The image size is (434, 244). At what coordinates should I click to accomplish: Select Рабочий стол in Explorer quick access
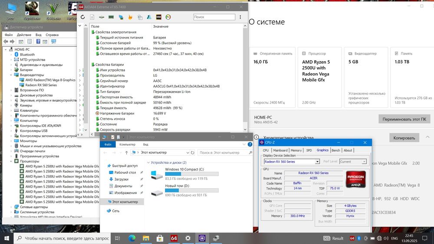(x=125, y=172)
